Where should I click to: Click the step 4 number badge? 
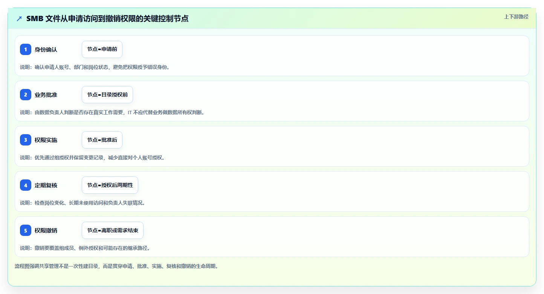pos(26,185)
